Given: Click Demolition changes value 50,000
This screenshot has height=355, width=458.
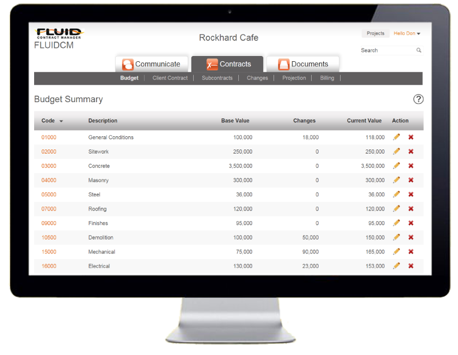Looking at the screenshot, I should [x=311, y=237].
